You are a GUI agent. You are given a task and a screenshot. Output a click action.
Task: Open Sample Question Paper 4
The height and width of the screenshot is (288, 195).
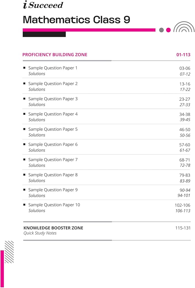pyautogui.click(x=53, y=114)
